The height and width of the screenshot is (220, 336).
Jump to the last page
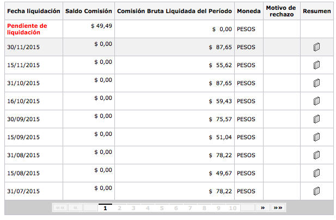(278, 208)
